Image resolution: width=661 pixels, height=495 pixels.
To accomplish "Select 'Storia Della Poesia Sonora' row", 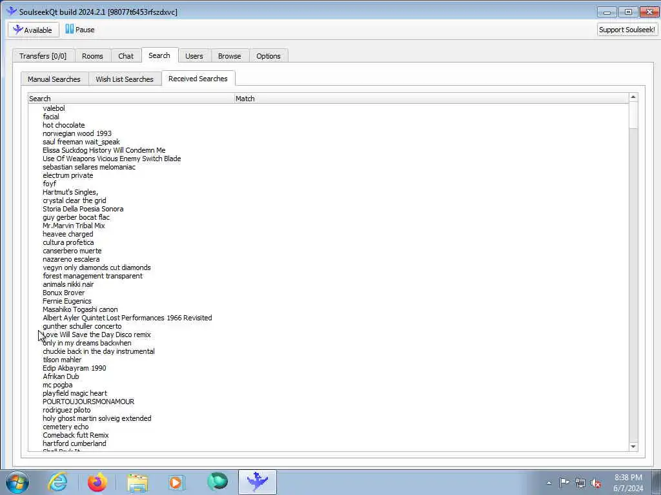I will coord(83,209).
